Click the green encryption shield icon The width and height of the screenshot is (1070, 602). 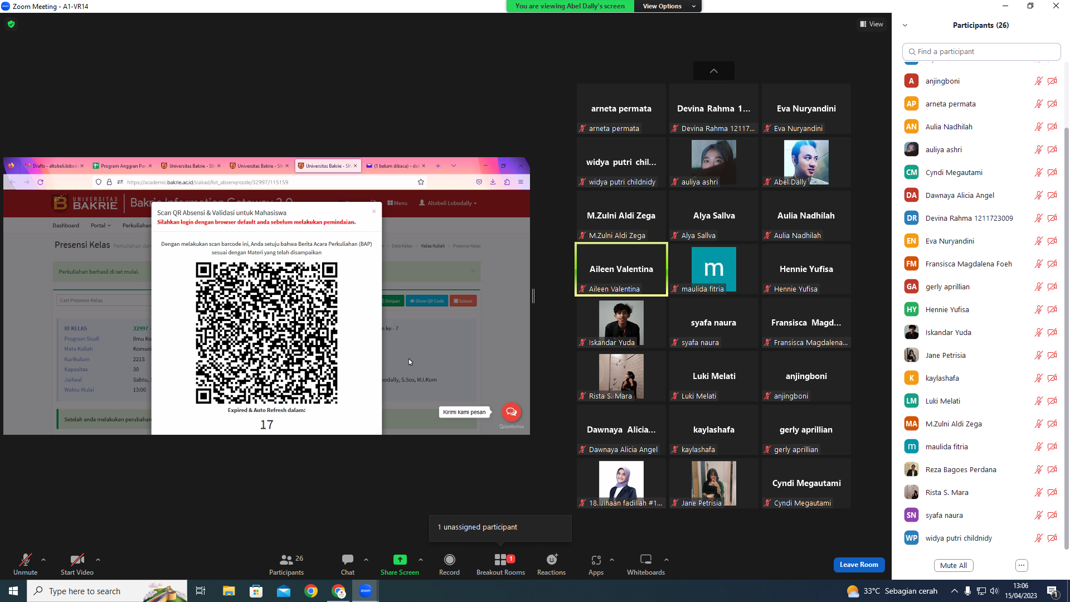point(11,24)
